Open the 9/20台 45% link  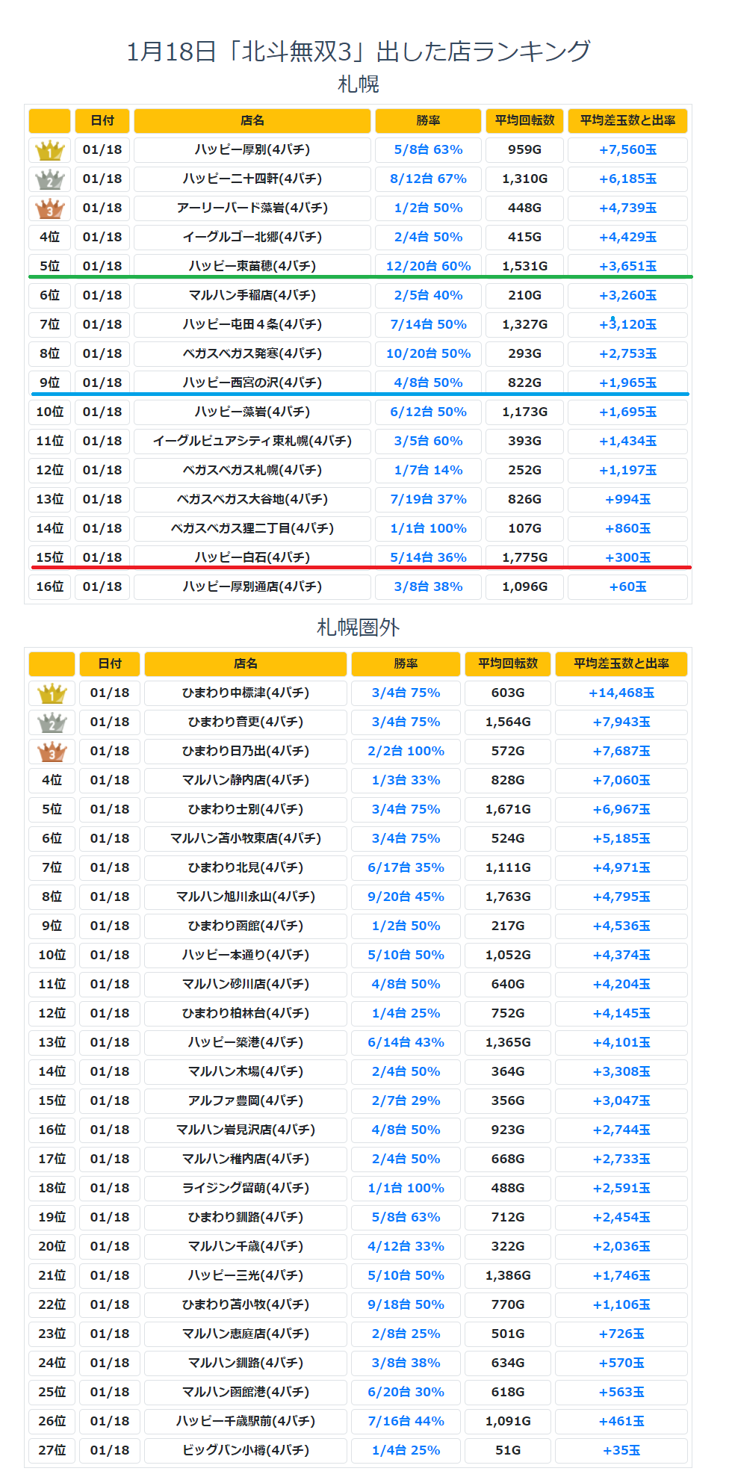(x=406, y=897)
